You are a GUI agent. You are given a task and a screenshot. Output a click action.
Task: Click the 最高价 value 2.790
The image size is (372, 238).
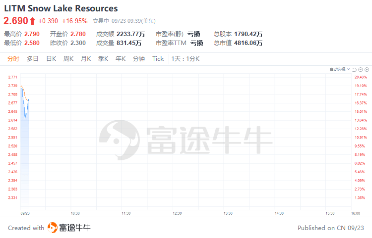pyautogui.click(x=32, y=34)
